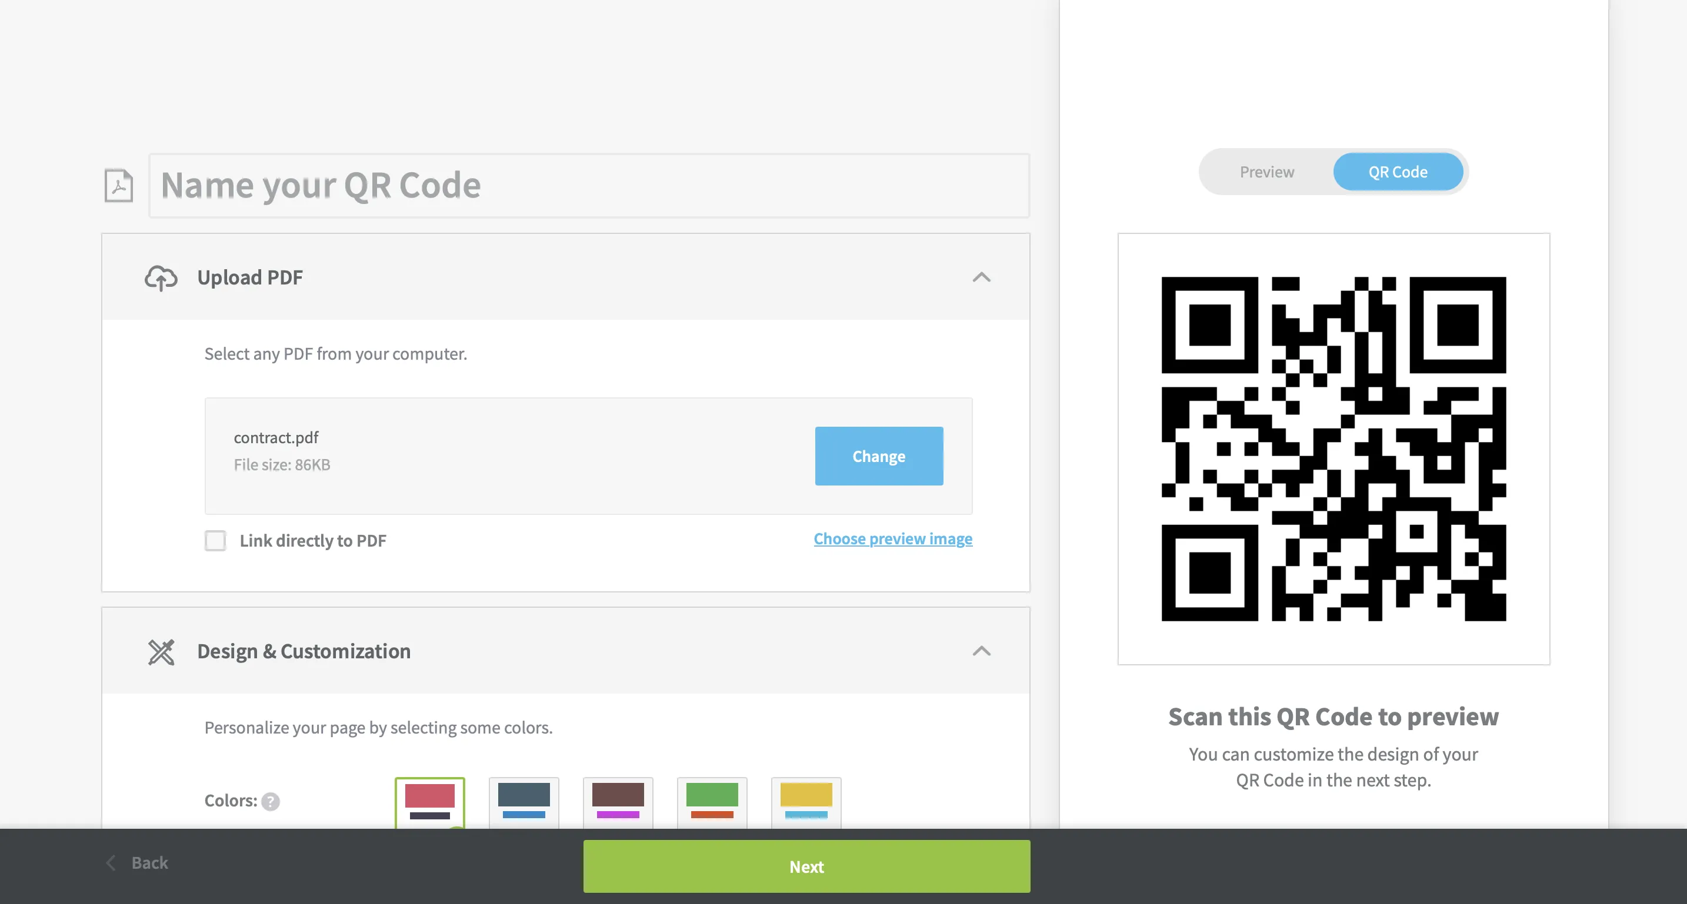Toggle the Link directly to PDF checkbox

tap(216, 541)
